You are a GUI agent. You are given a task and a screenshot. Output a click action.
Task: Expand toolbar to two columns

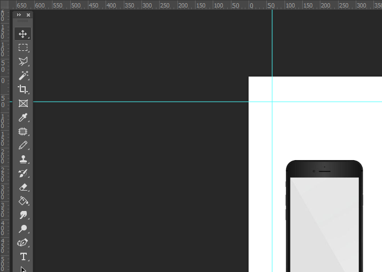tap(19, 15)
